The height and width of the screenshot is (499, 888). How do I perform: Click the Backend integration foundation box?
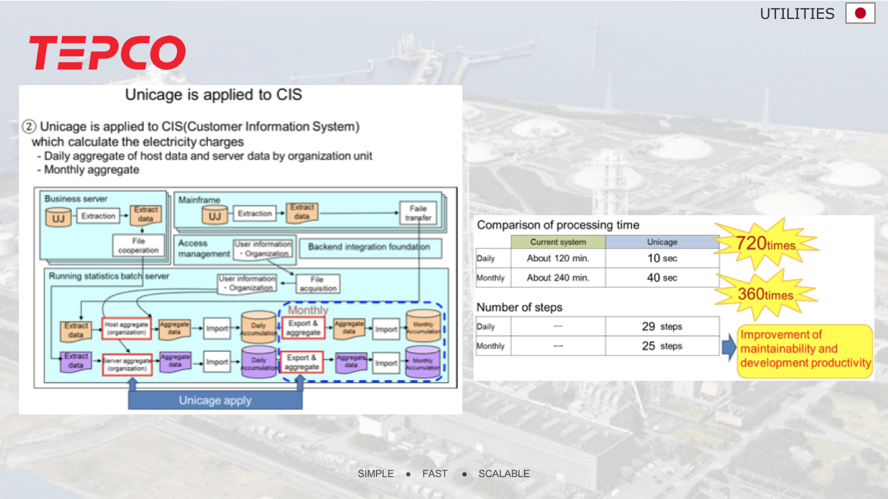369,247
